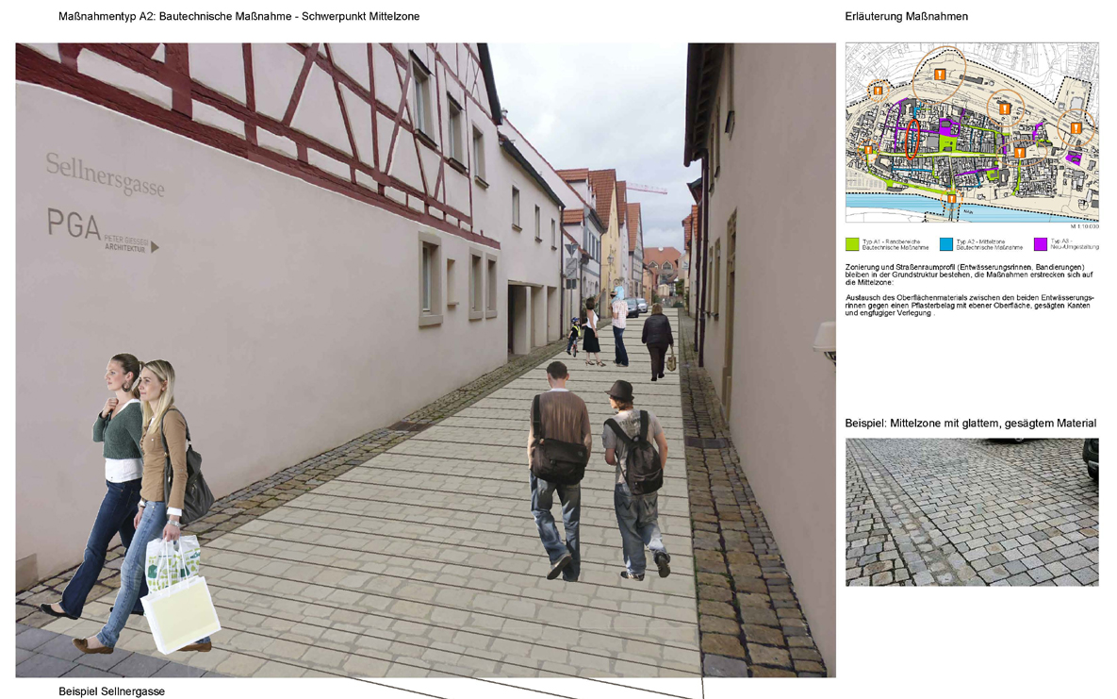Select the blue Typ A2 legend swatch

[x=946, y=244]
